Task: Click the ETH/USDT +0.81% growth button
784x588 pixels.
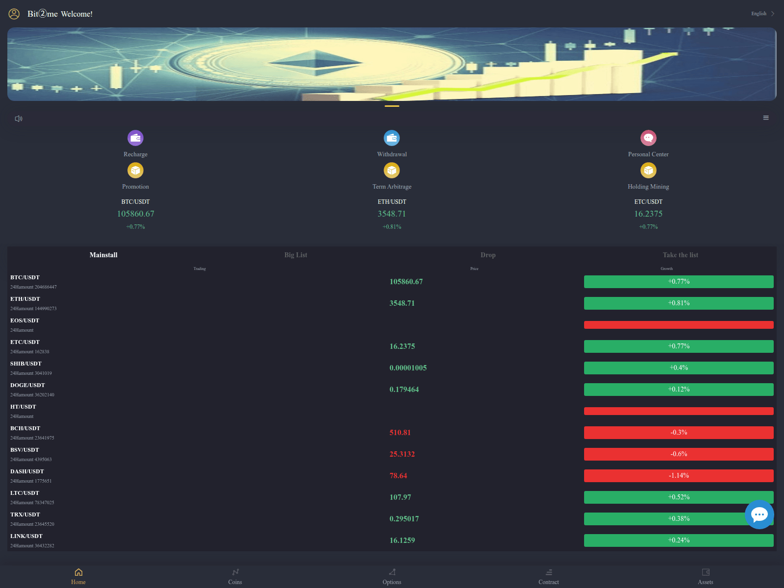Action: (679, 303)
